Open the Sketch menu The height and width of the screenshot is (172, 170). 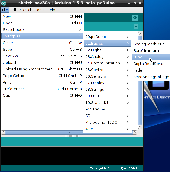click(x=26, y=10)
